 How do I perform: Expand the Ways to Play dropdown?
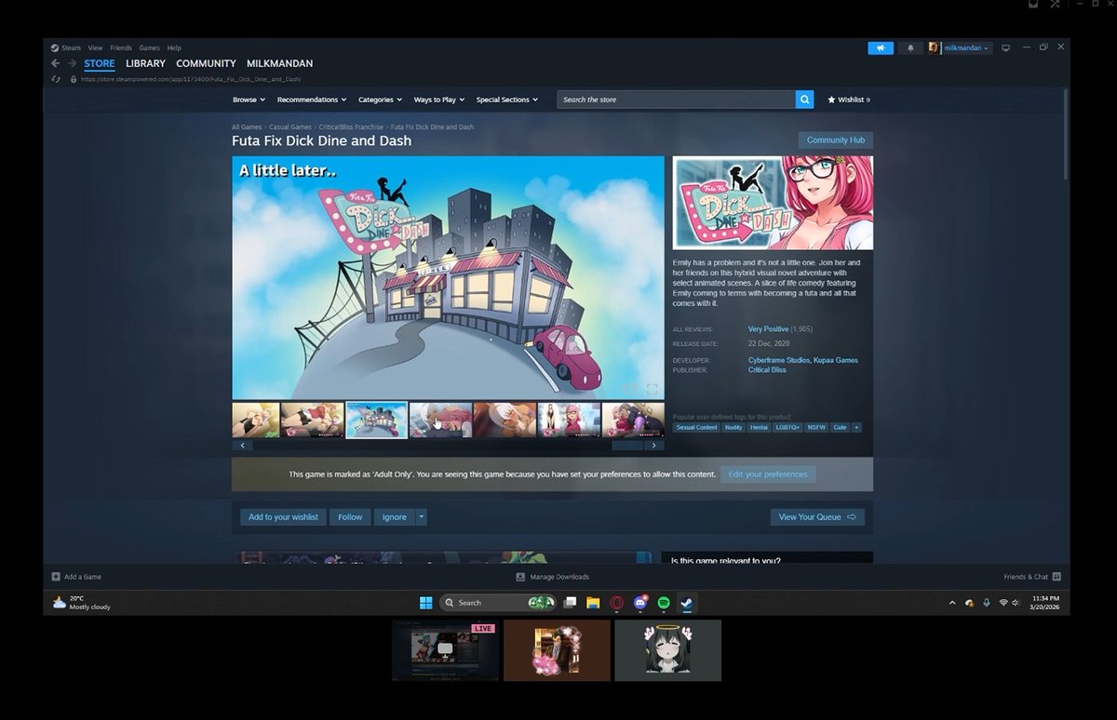click(x=439, y=100)
